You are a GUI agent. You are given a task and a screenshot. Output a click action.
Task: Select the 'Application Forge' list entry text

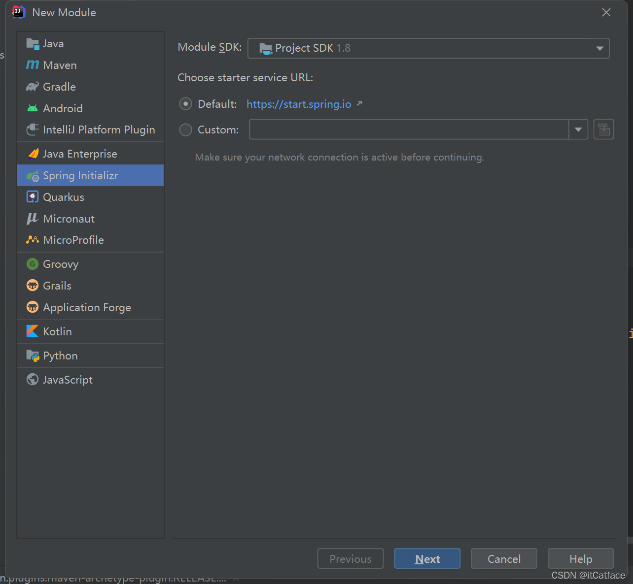click(87, 307)
